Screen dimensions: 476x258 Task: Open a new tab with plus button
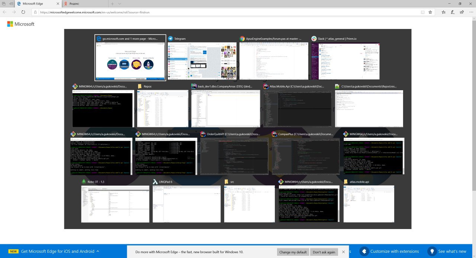pos(113,3)
